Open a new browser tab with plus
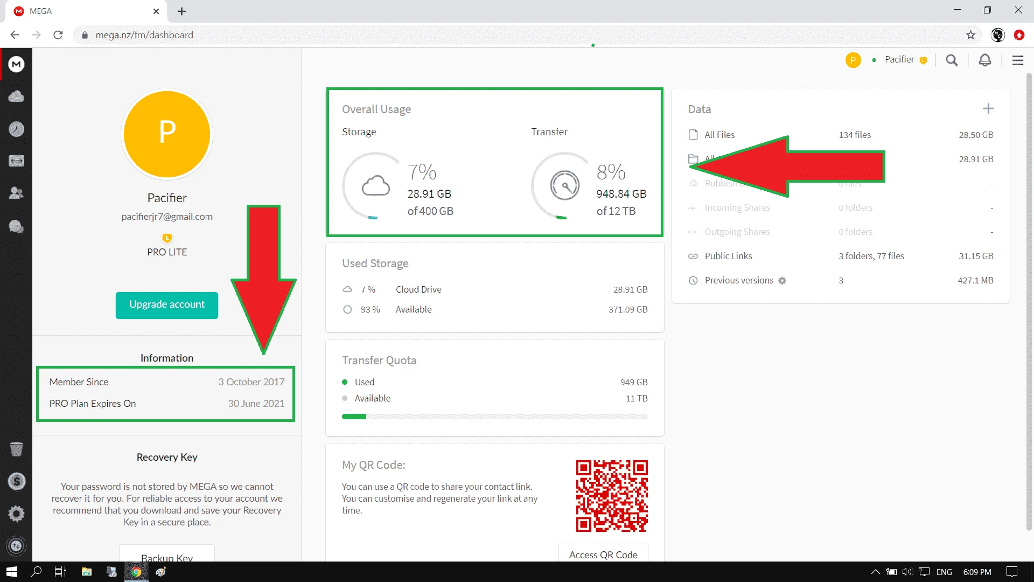 point(181,11)
